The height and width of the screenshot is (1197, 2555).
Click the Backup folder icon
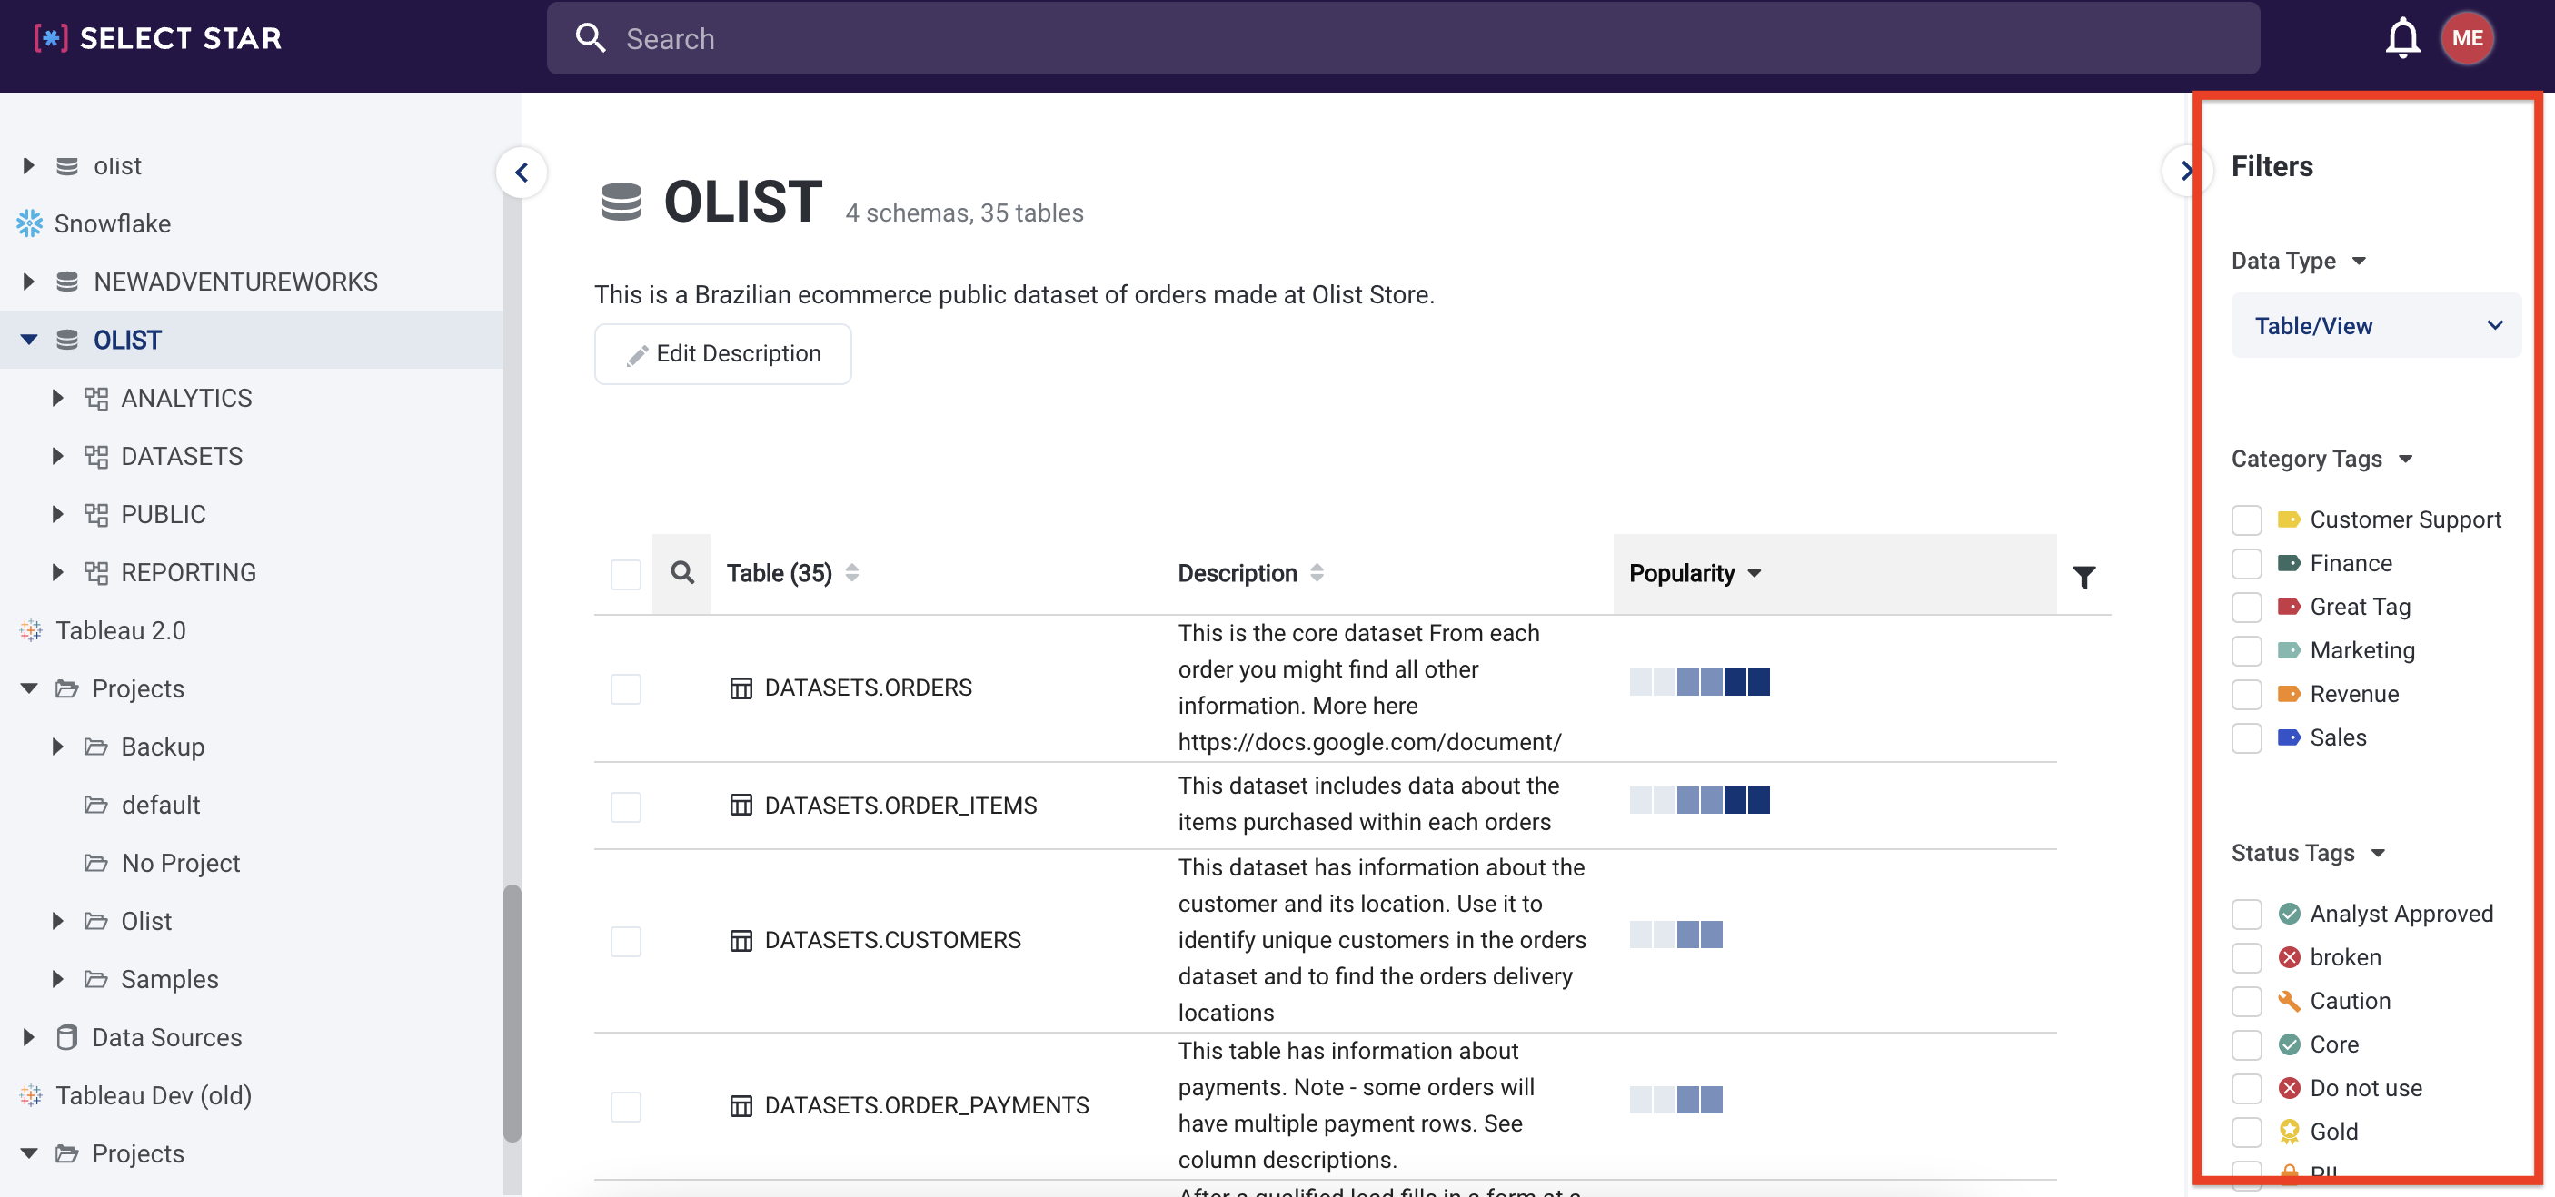click(96, 746)
